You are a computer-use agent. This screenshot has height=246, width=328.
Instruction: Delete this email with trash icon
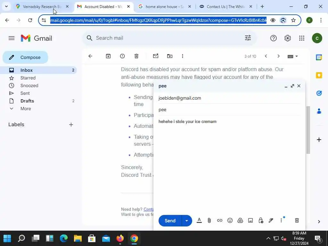(x=136, y=56)
